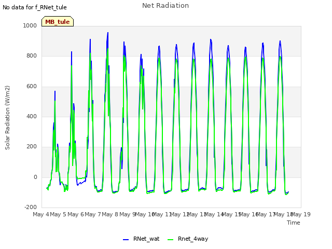Click the 800 y-axis tick label

32,56
